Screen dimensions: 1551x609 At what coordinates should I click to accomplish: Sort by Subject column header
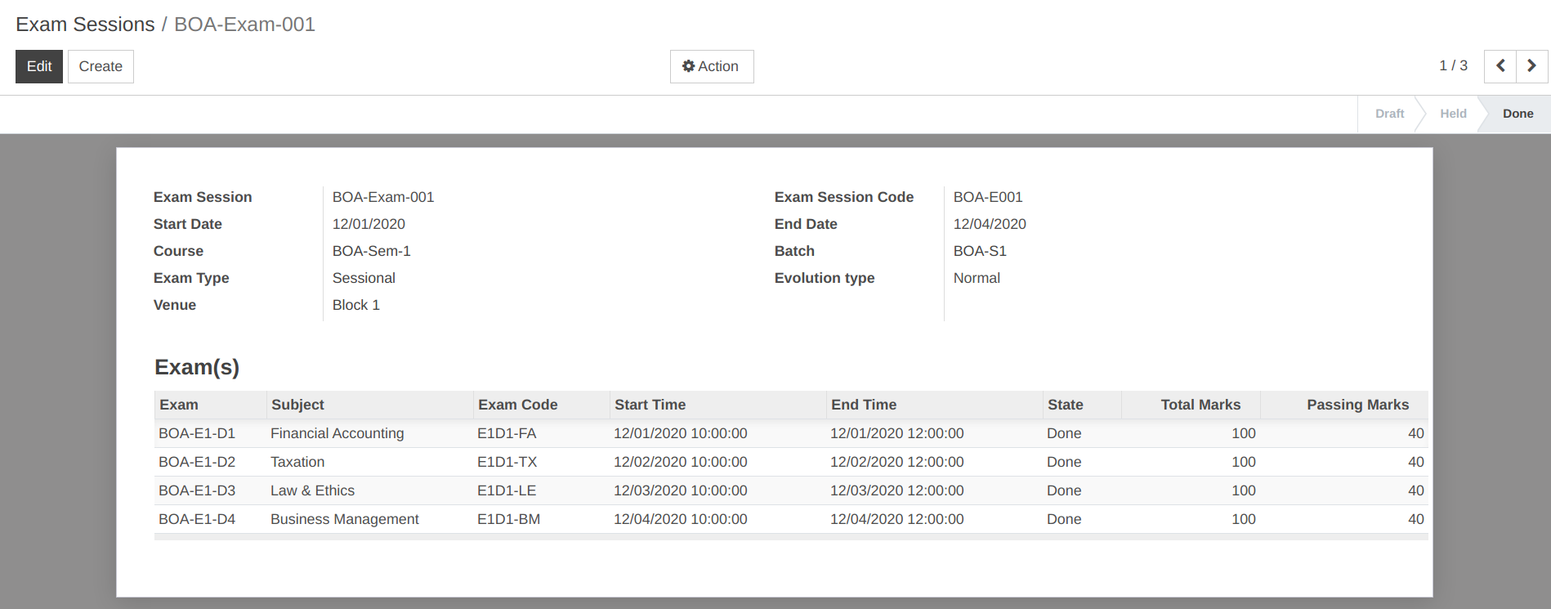pyautogui.click(x=370, y=405)
